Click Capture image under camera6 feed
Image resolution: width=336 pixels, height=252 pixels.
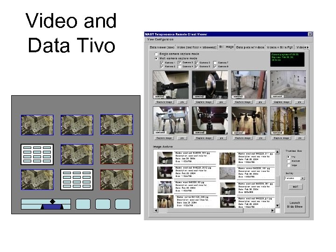[x=203, y=138]
